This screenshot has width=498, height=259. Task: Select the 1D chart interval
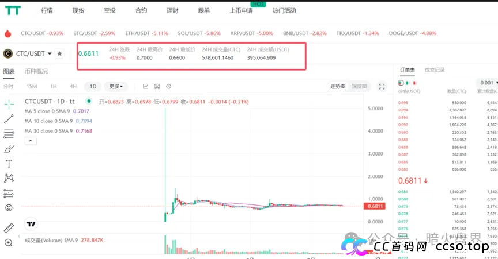pos(93,87)
